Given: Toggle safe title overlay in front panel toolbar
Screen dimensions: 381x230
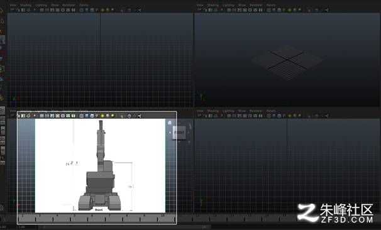Looking at the screenshot, I should click(x=74, y=116).
